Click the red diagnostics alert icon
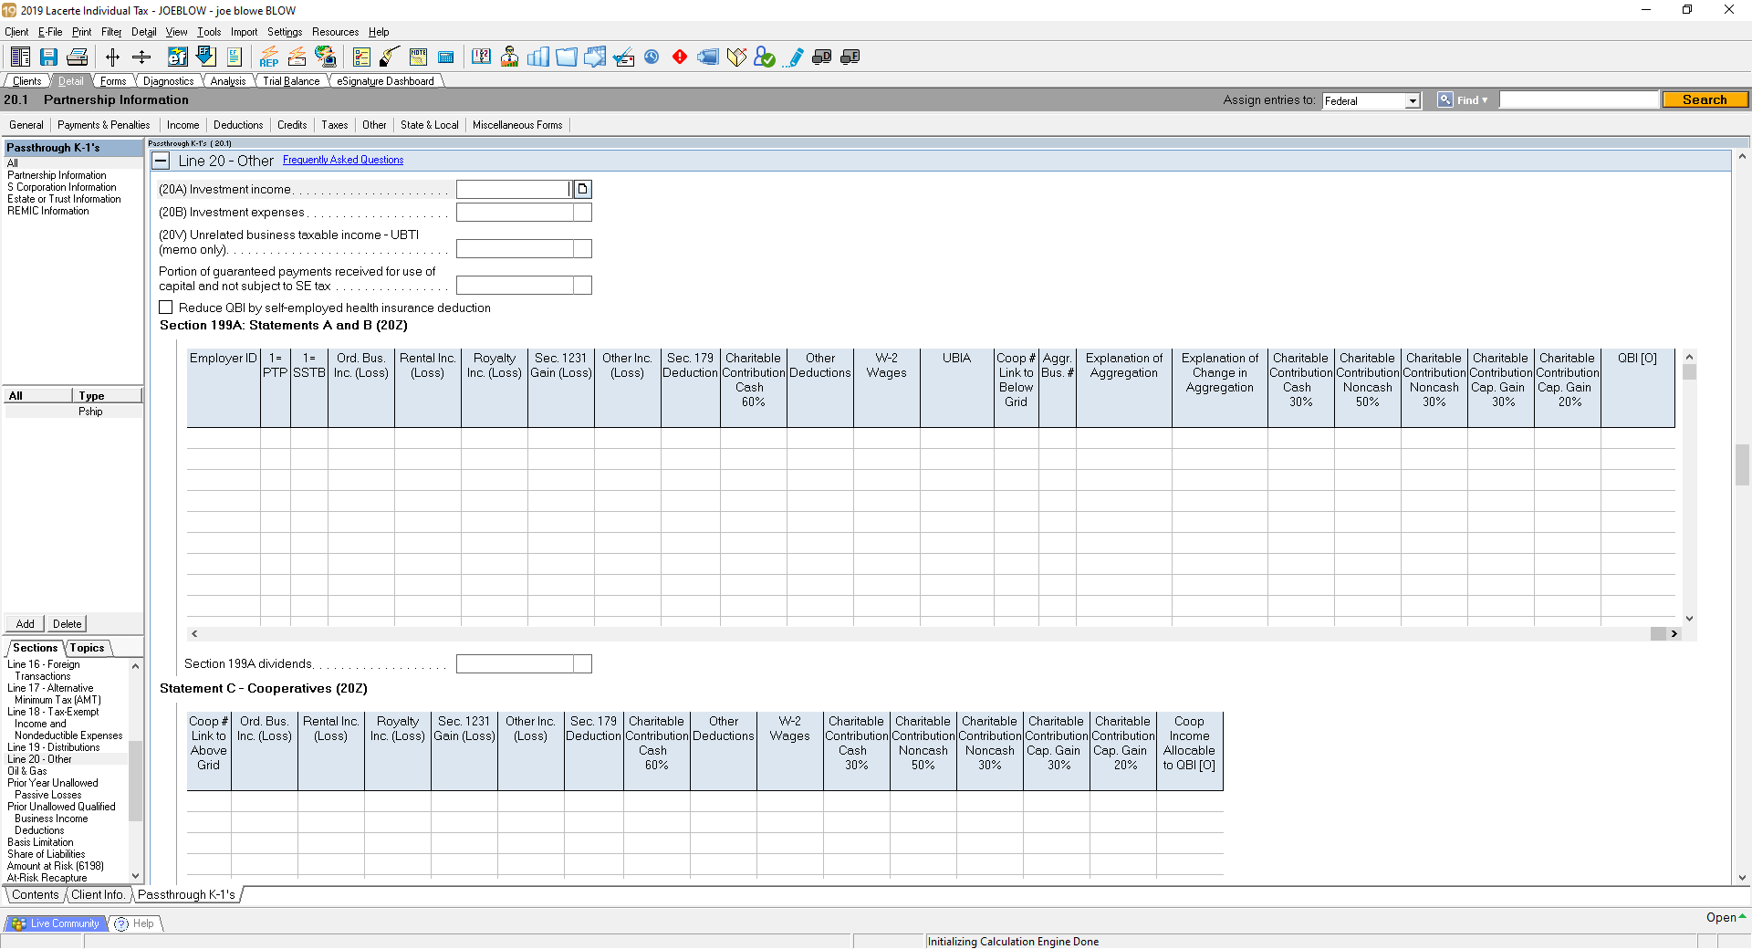Viewport: 1752px width, 949px height. point(680,57)
